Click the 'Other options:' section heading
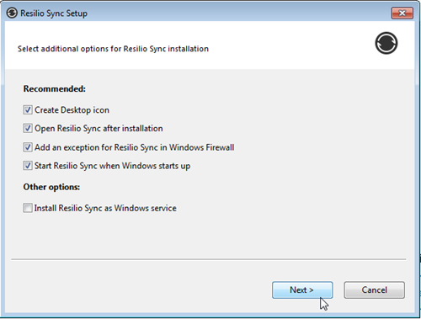 tap(51, 187)
